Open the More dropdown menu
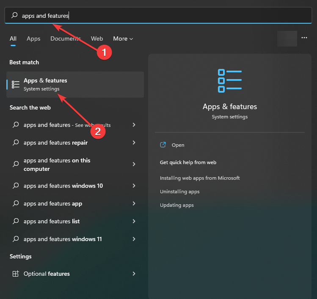317x299 pixels. pos(123,38)
